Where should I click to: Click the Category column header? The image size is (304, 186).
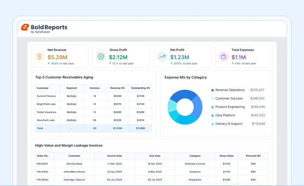(x=195, y=156)
